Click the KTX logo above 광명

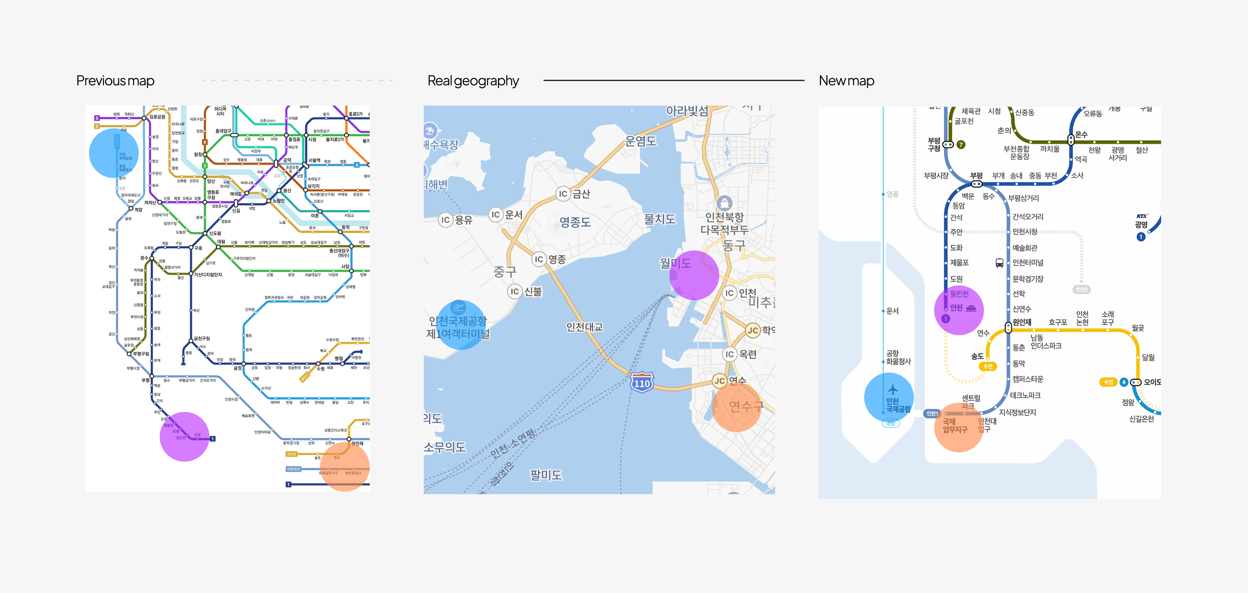point(1142,216)
